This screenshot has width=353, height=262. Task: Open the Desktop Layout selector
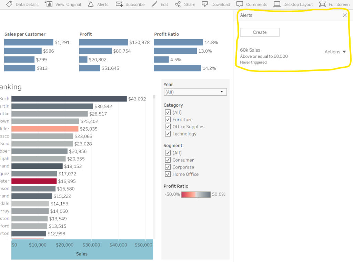click(x=277, y=4)
